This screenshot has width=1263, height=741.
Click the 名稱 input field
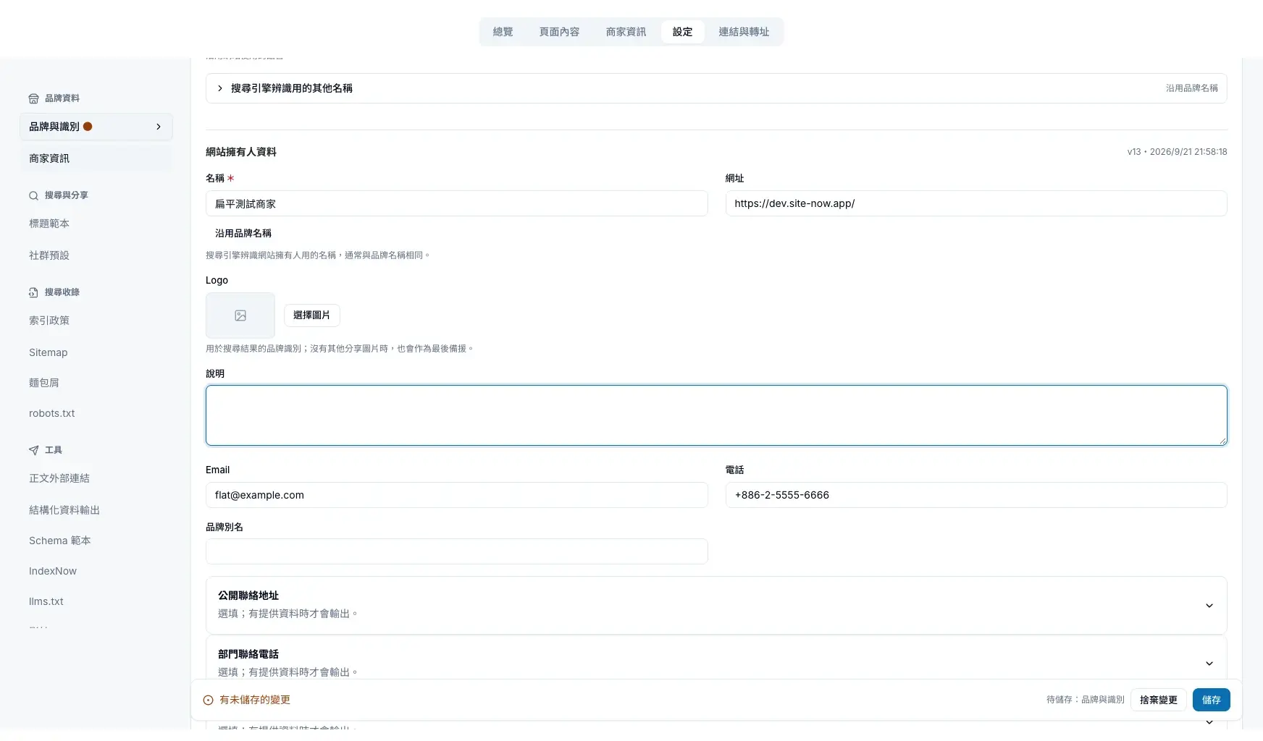(x=456, y=203)
